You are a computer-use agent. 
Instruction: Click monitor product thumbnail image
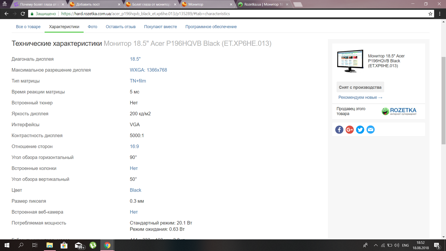pyautogui.click(x=350, y=61)
